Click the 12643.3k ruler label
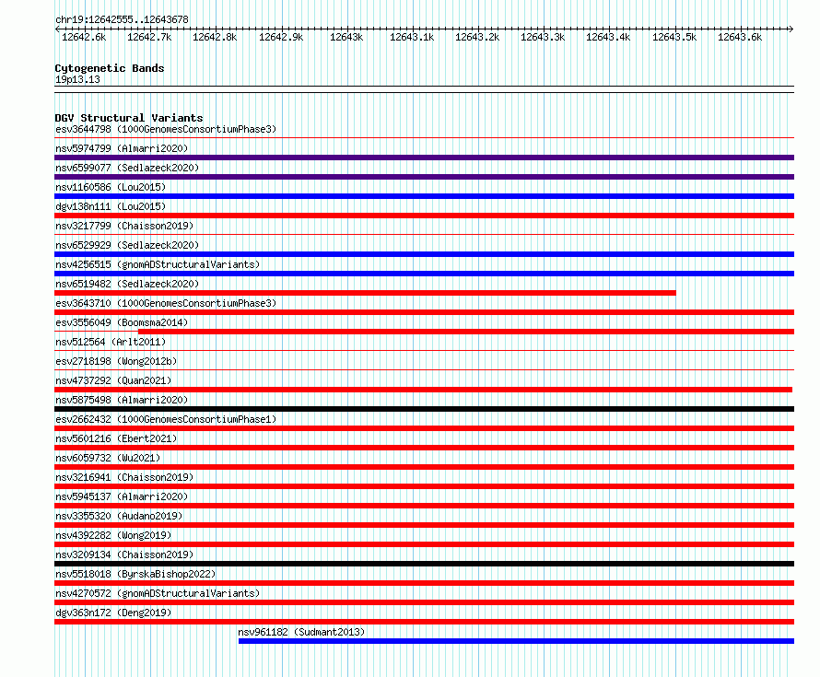Viewport: 820px width, 677px height. (543, 37)
